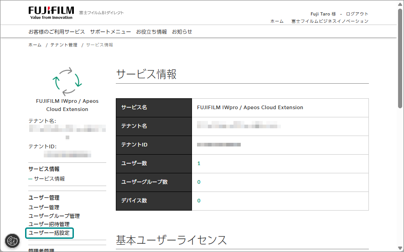The width and height of the screenshot is (404, 252).
Task: Click the サービス情報 page heading
Action: click(146, 74)
